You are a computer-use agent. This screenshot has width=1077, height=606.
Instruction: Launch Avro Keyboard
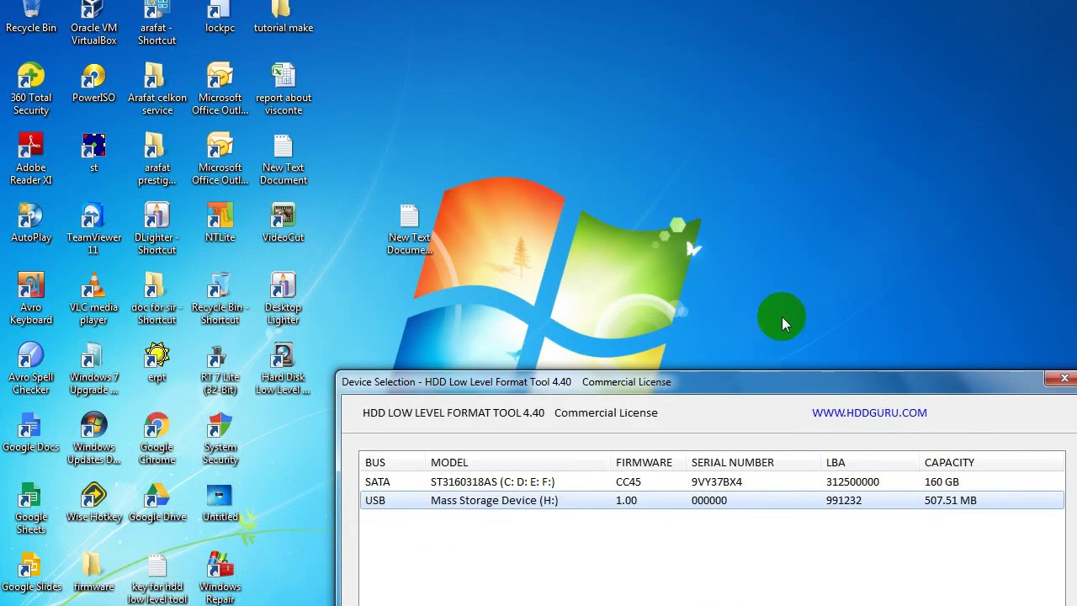31,298
